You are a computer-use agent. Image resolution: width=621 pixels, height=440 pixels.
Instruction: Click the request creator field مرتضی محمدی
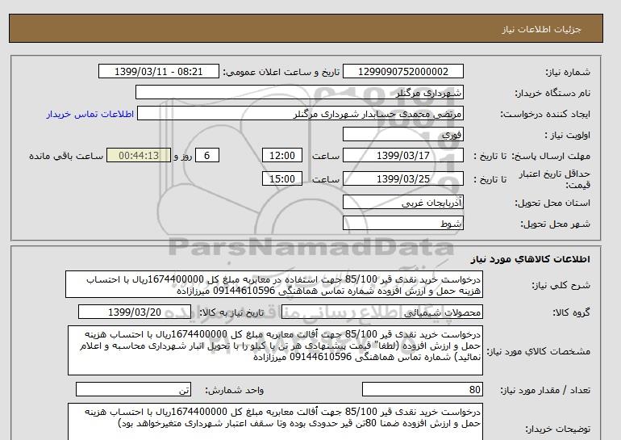[x=300, y=114]
